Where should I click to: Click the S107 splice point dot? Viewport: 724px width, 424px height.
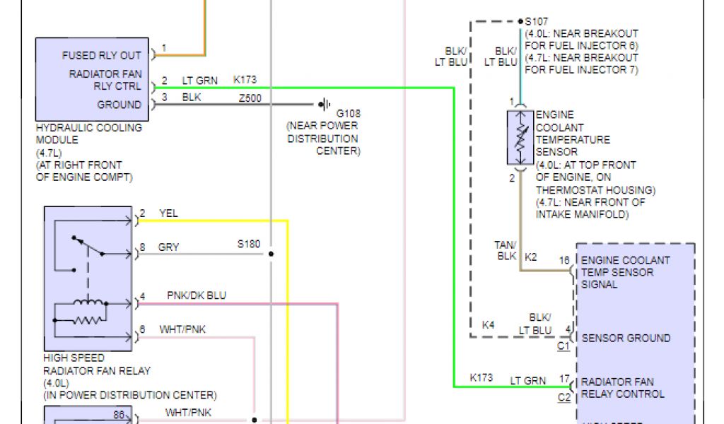pos(520,22)
